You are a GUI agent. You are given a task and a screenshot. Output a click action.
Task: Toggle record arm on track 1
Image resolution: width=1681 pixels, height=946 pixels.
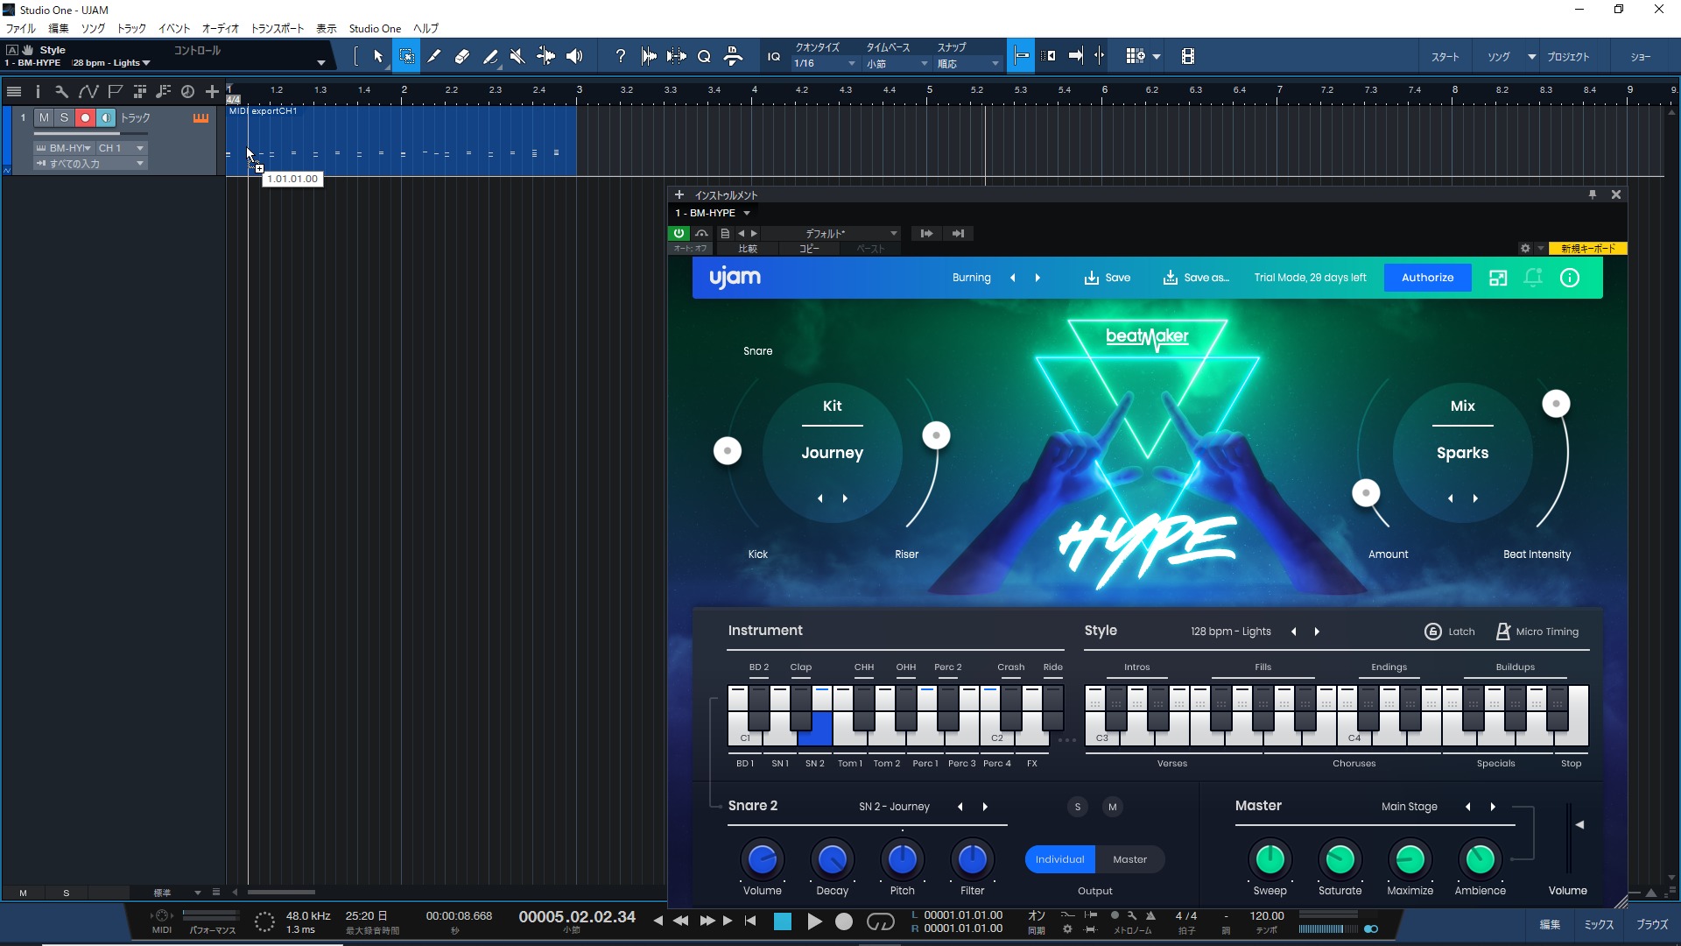point(85,117)
